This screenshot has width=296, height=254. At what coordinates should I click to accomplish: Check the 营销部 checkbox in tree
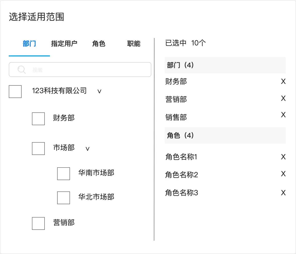tap(38, 223)
